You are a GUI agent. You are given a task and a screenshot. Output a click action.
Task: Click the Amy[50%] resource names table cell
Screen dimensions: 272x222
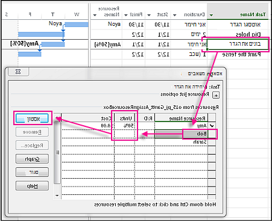click(x=106, y=45)
